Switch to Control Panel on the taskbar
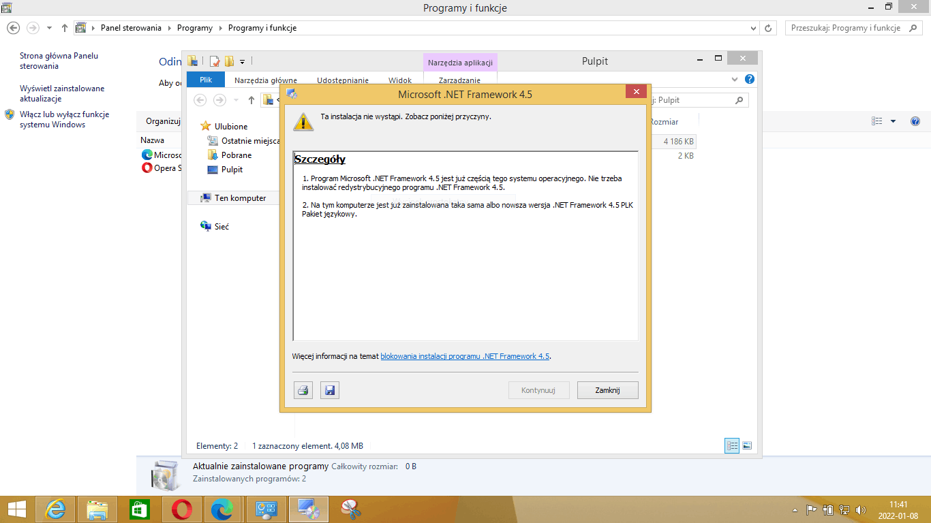The image size is (931, 523). pyautogui.click(x=266, y=509)
